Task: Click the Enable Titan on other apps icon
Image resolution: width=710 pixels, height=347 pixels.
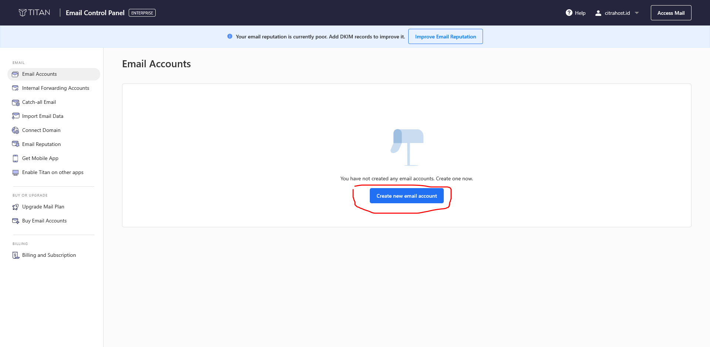Action: click(x=15, y=172)
